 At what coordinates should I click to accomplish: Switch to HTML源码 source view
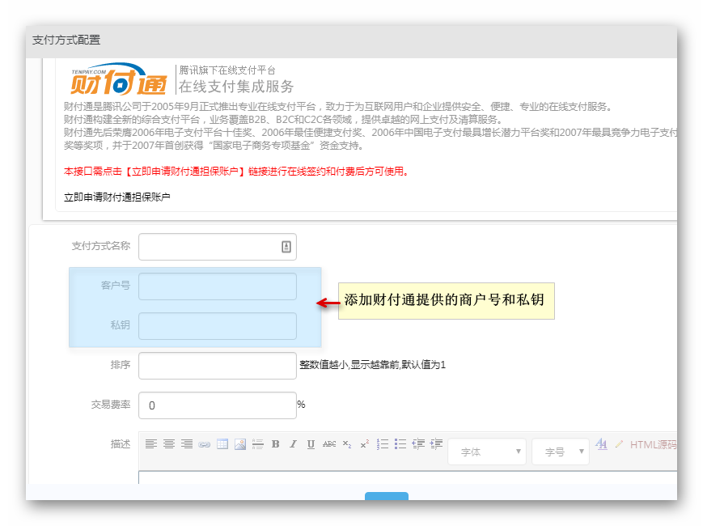653,444
